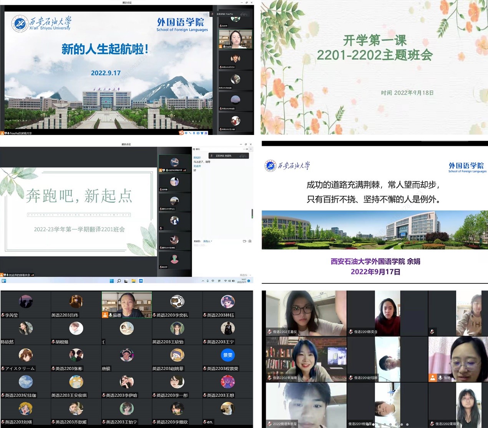Image resolution: width=488 pixels, height=428 pixels.
Task: Click the file send icon in chat panel
Action: [250, 241]
